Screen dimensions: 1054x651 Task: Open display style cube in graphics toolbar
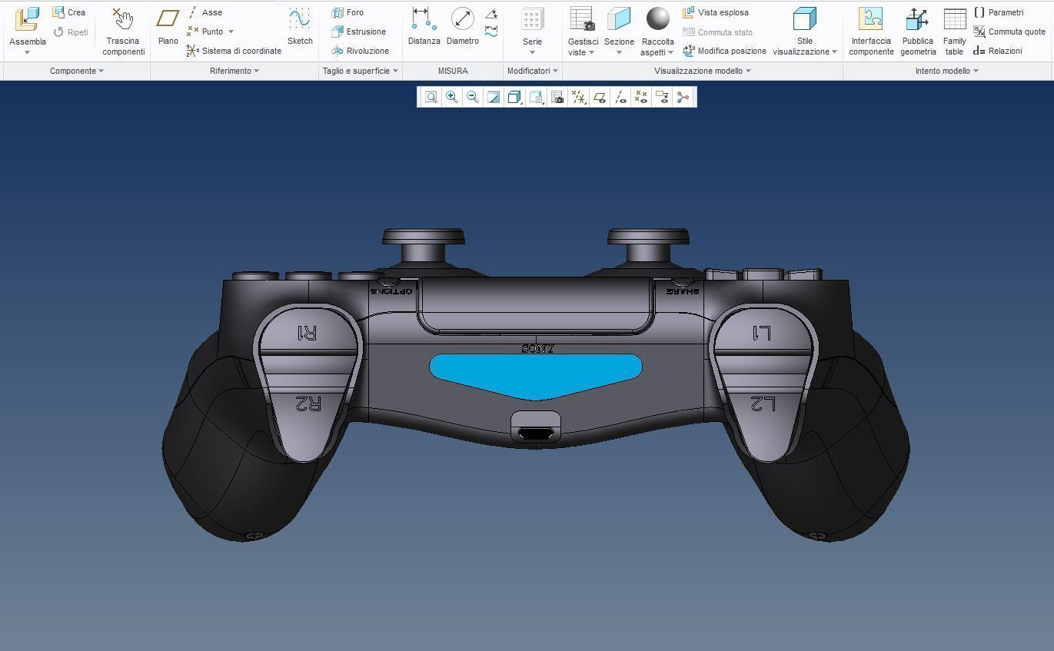[514, 97]
